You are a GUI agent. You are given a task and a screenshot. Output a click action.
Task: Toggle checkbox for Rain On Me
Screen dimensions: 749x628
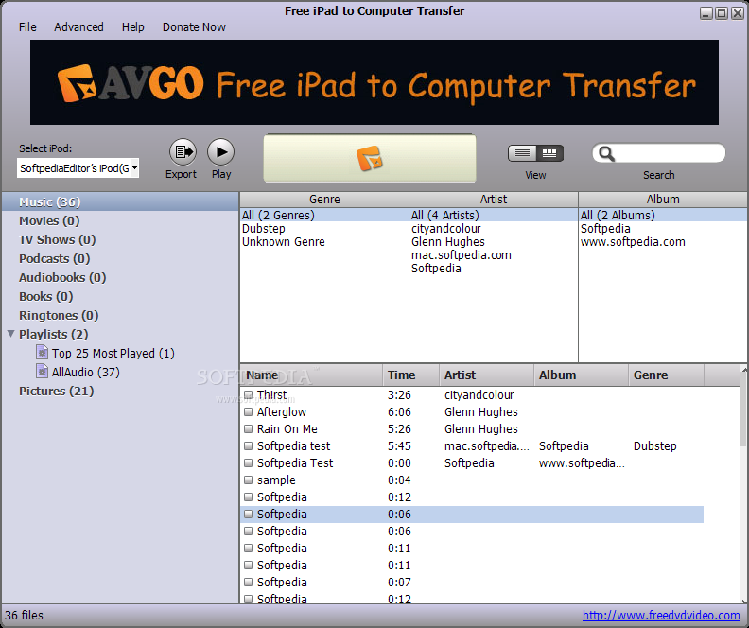point(249,429)
